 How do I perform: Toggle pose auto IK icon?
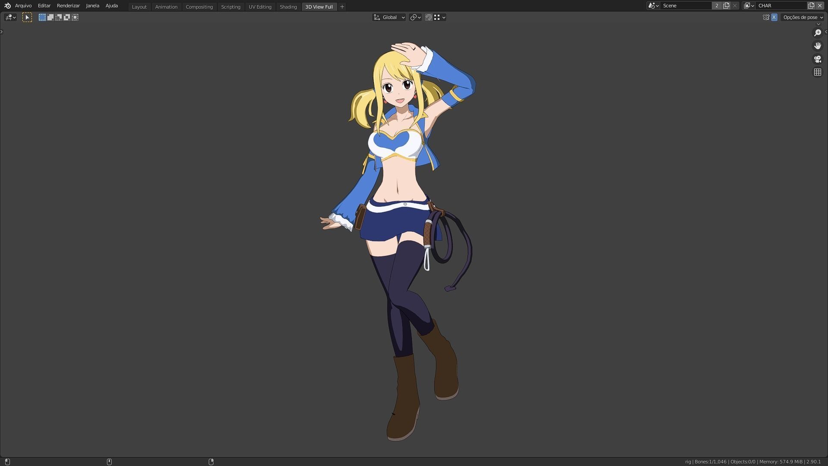[766, 17]
